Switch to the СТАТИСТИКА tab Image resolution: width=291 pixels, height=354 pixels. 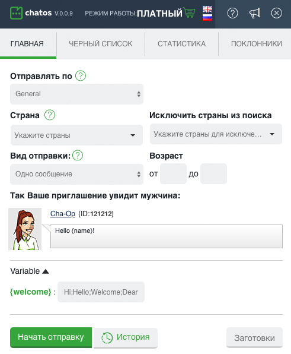coord(181,44)
